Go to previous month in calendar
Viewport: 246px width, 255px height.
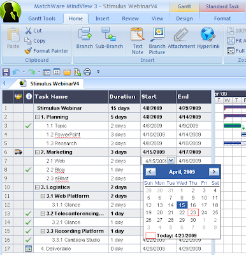[150, 171]
